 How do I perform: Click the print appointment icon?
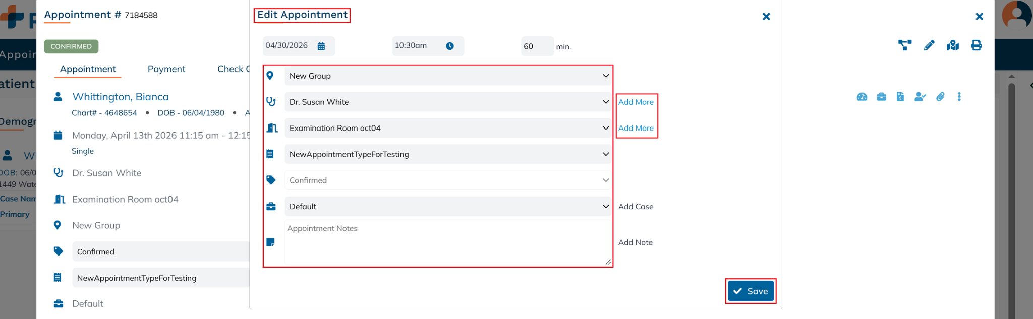pos(977,46)
